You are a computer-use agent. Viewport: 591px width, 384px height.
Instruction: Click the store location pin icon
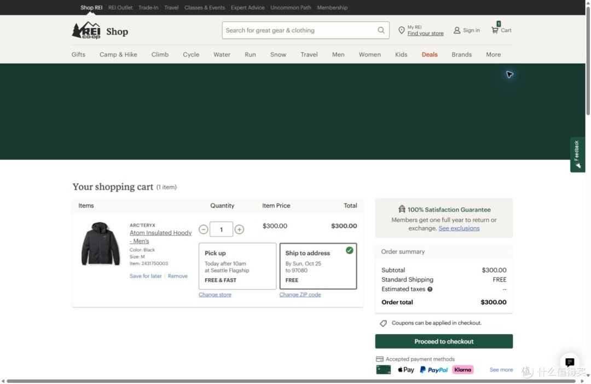402,30
